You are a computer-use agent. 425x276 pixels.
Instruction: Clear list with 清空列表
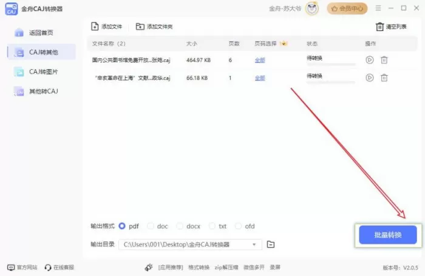391,27
